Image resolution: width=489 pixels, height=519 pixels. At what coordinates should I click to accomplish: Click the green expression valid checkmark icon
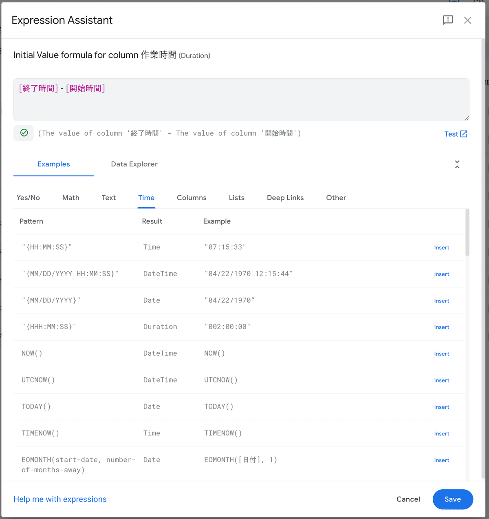(x=24, y=133)
